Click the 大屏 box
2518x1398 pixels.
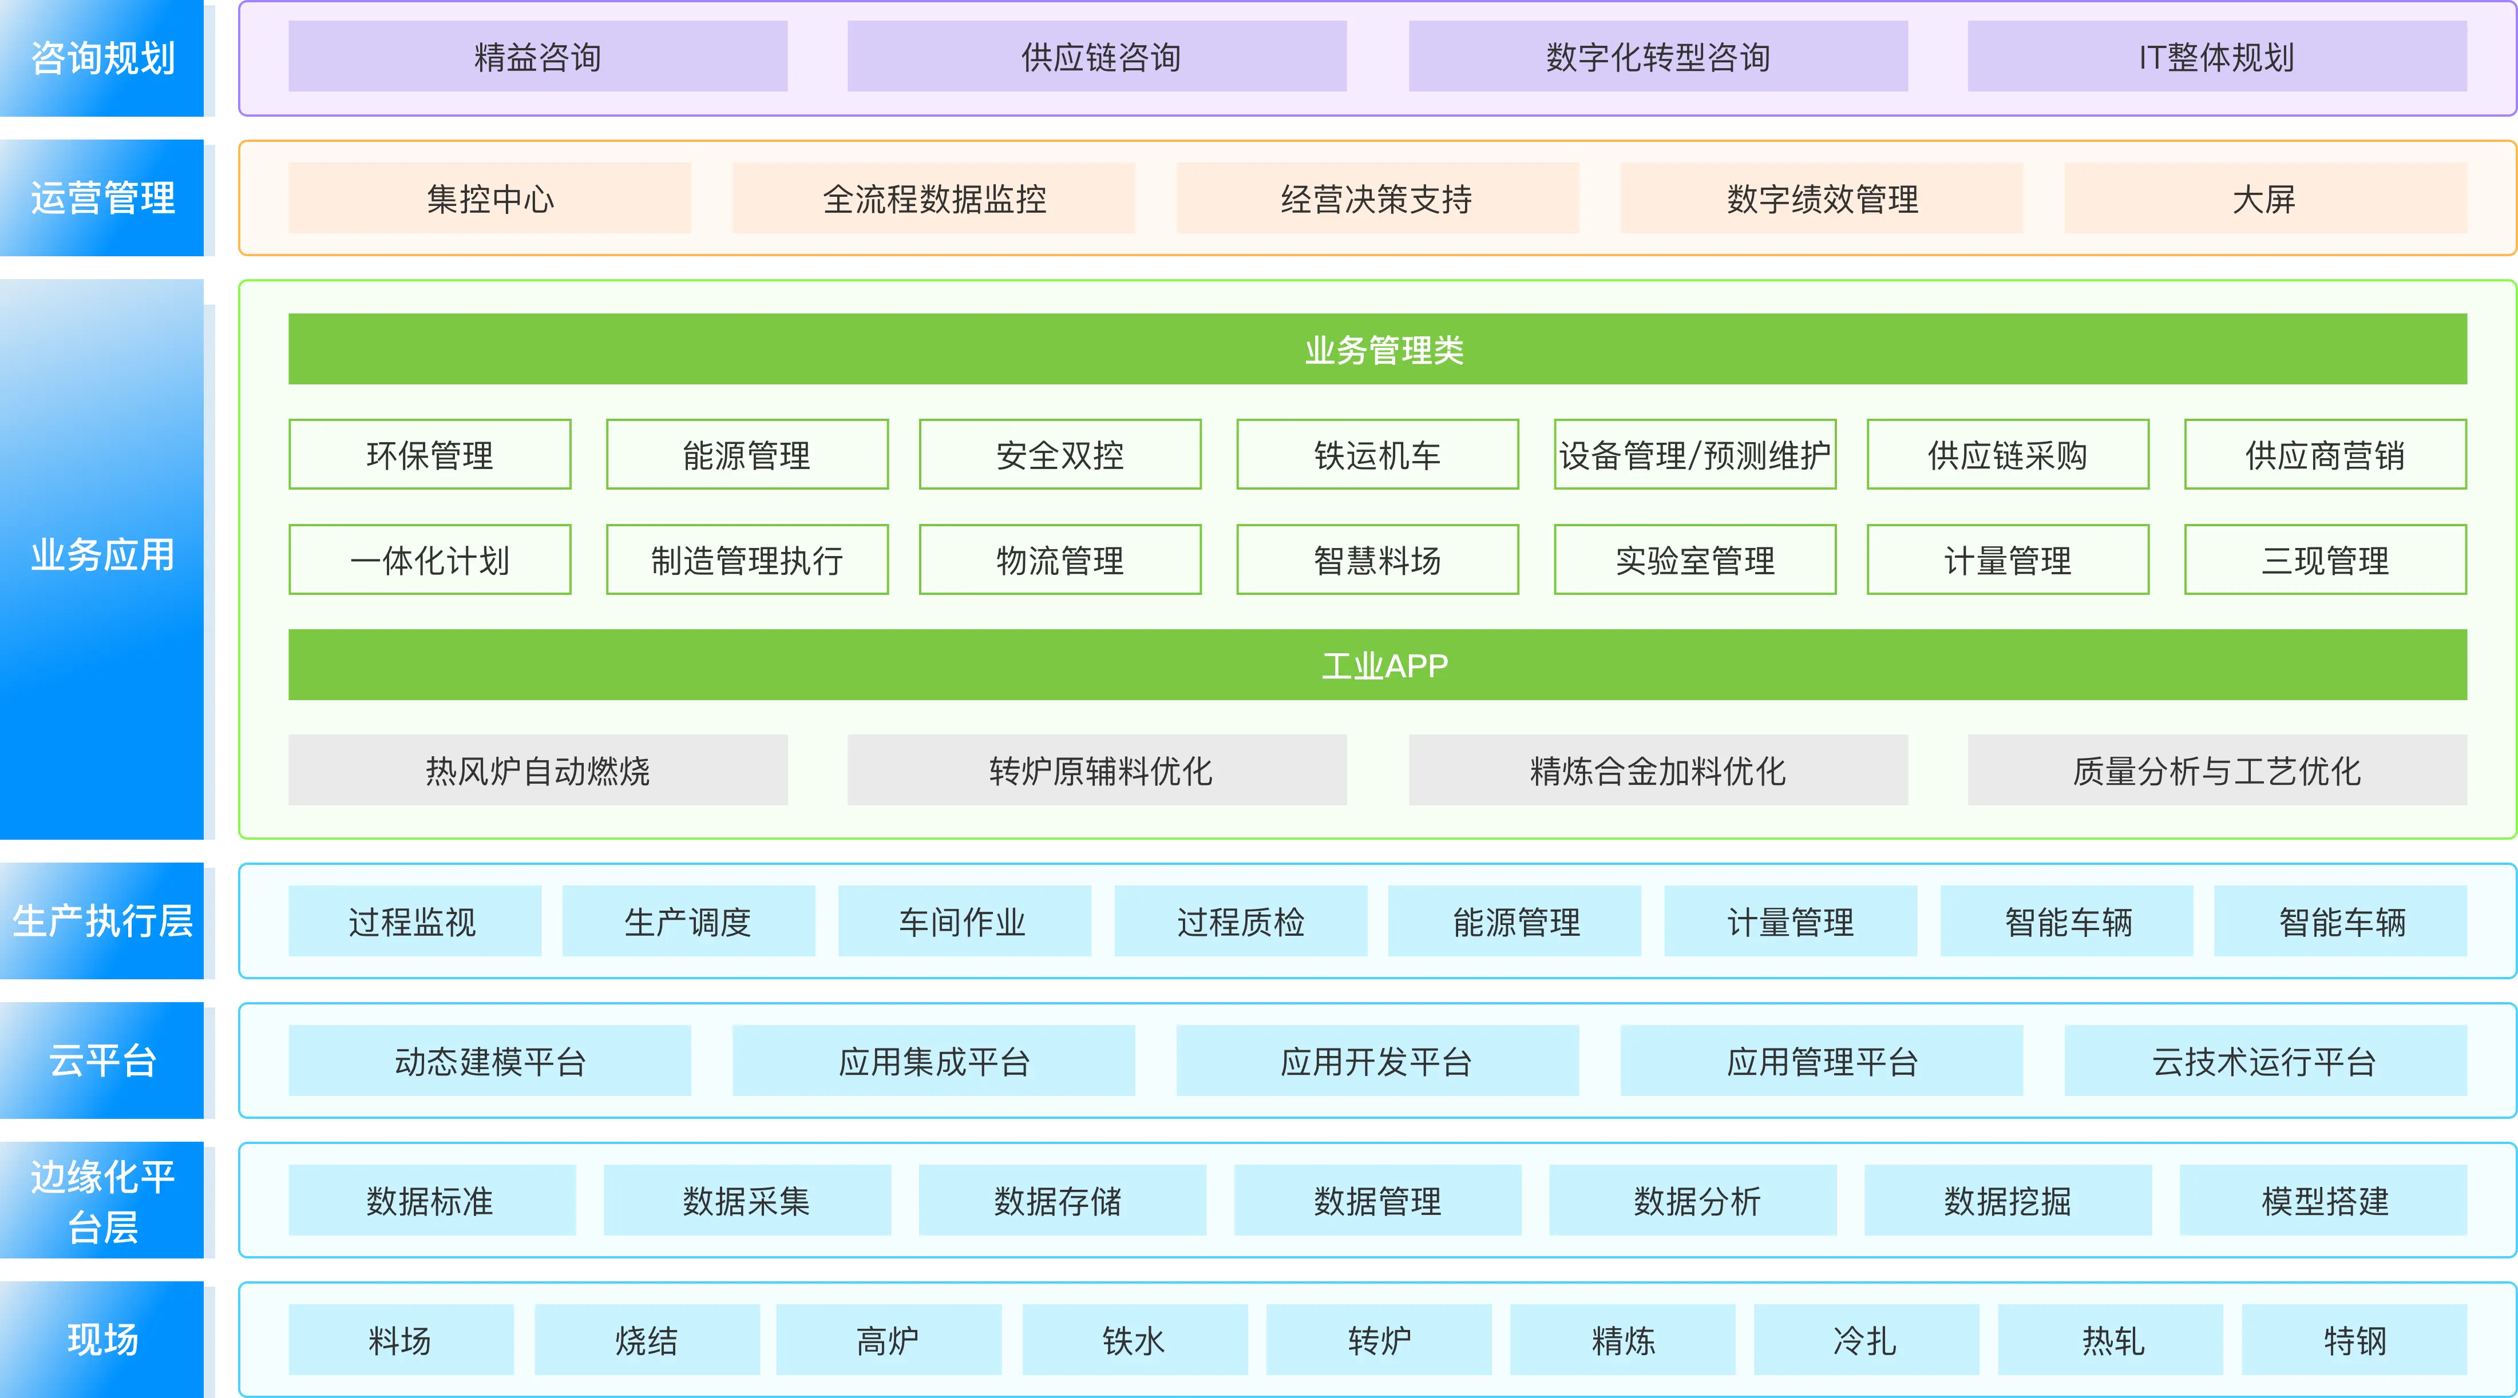2264,198
